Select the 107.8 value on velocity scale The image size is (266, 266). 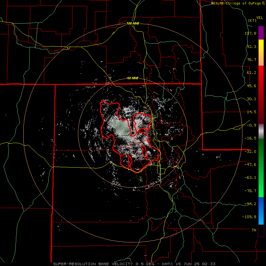250,33
